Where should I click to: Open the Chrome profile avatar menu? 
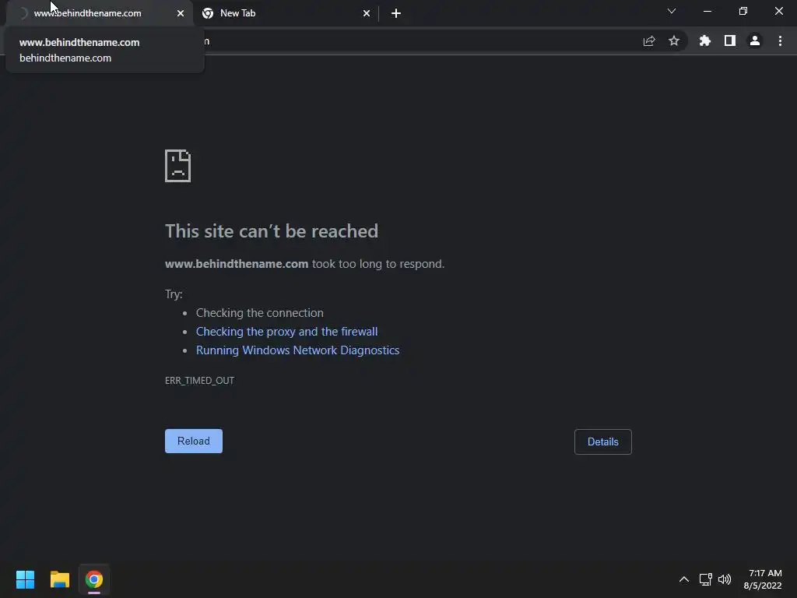(x=755, y=40)
